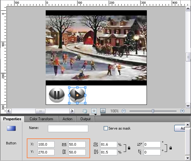Click horizontal scrollbar left arrow
The height and width of the screenshot is (161, 191).
click(x=9, y=111)
